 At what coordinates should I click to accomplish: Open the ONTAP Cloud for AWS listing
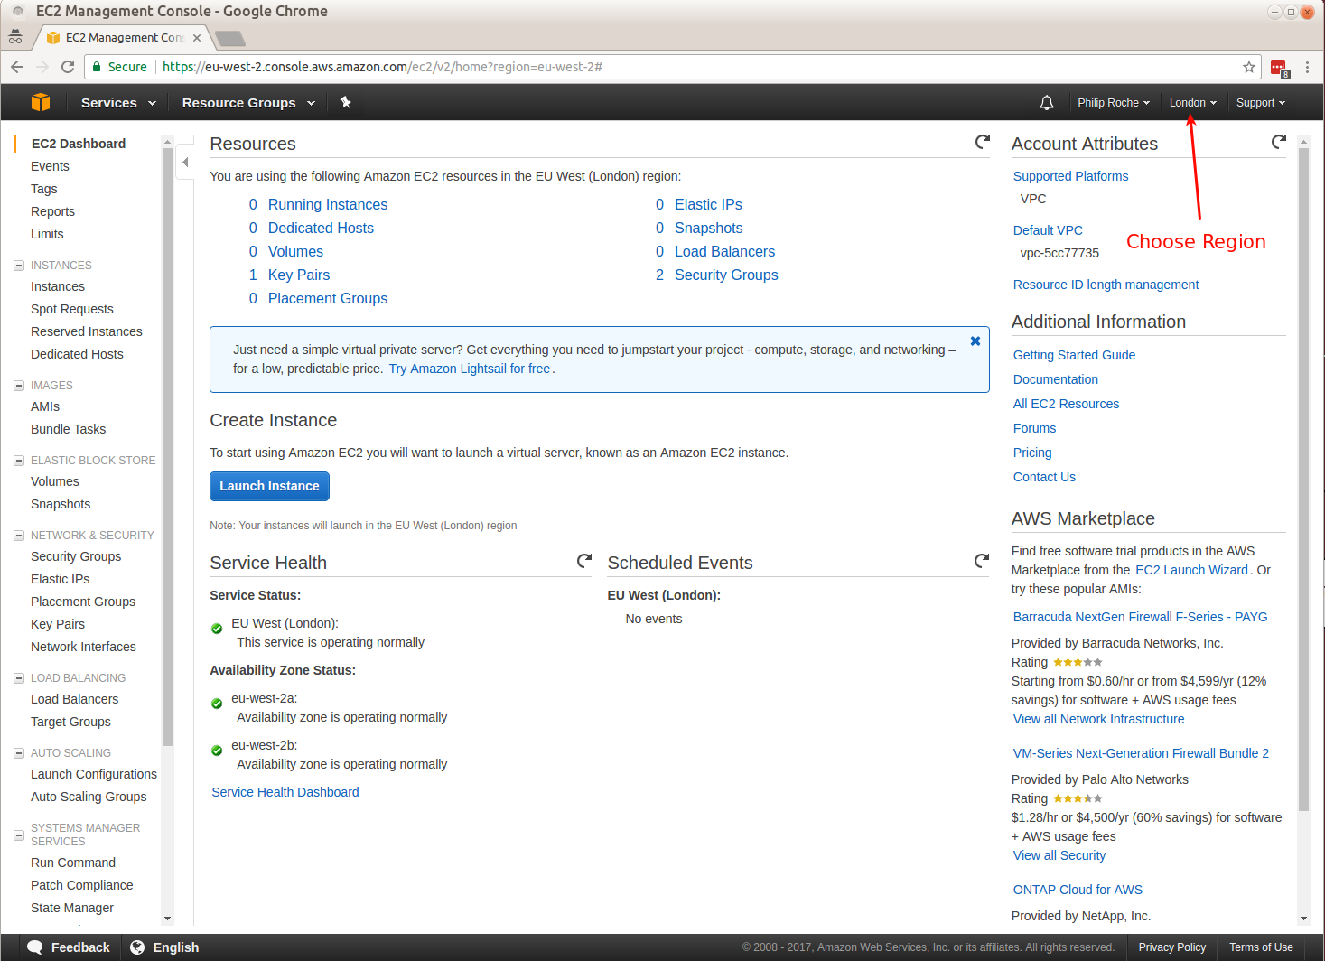coord(1078,890)
